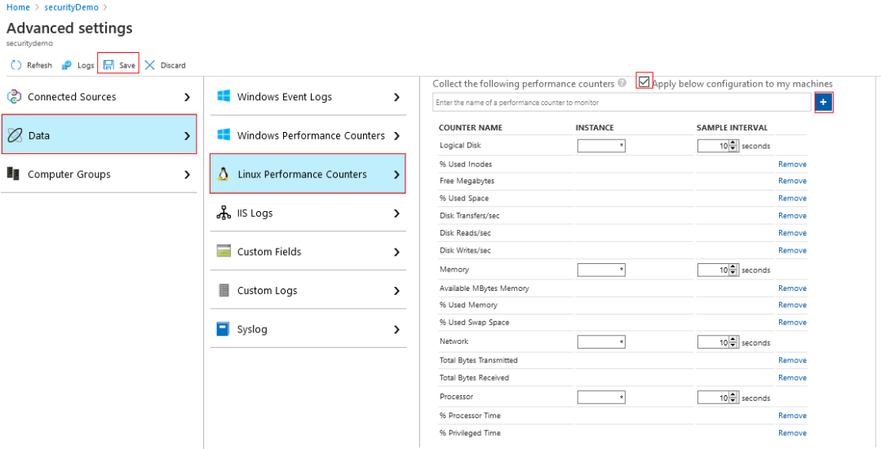Remove the Free Megabytes counter
The width and height of the screenshot is (881, 449).
pos(792,181)
